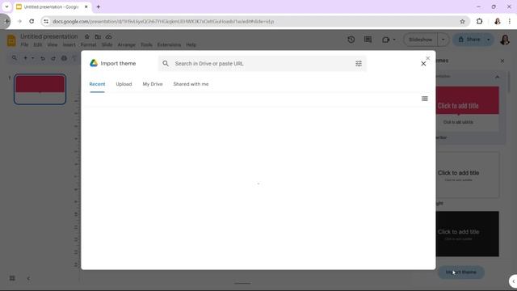Open the Google account avatar in Slides
Viewport: 517px width, 291px height.
tap(505, 40)
